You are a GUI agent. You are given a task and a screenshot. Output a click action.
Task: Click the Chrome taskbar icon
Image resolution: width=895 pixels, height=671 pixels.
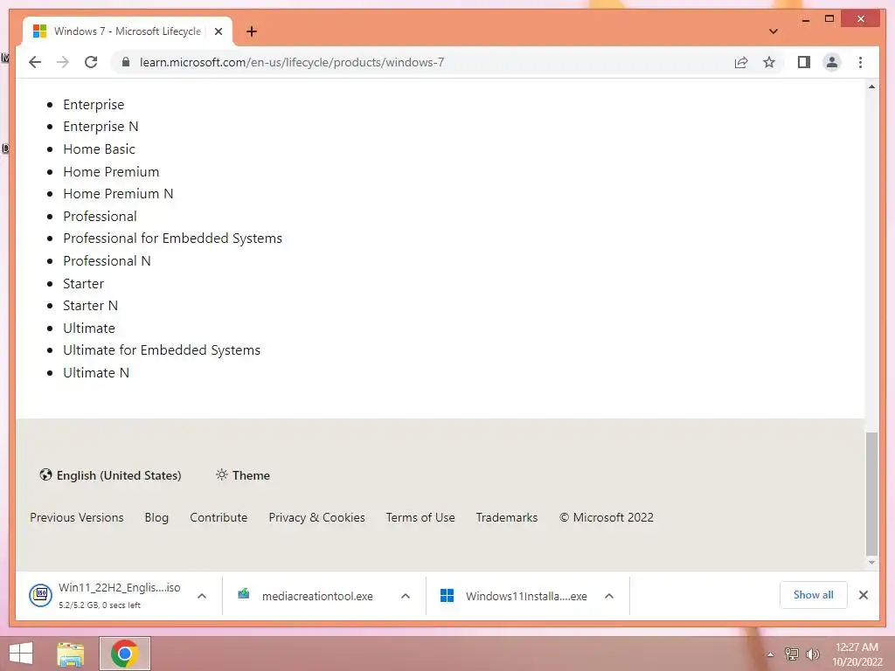[x=125, y=654]
